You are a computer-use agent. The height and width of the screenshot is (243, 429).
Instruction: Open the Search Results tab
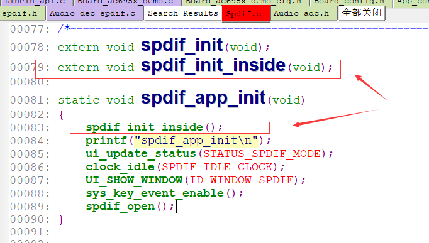click(x=183, y=13)
